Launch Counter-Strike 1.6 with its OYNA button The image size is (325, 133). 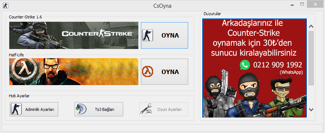(165, 35)
